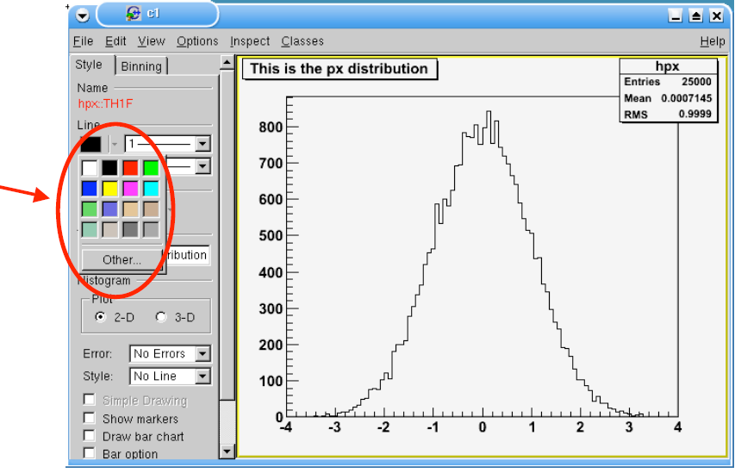
Task: Open the Options menu
Action: (x=197, y=41)
